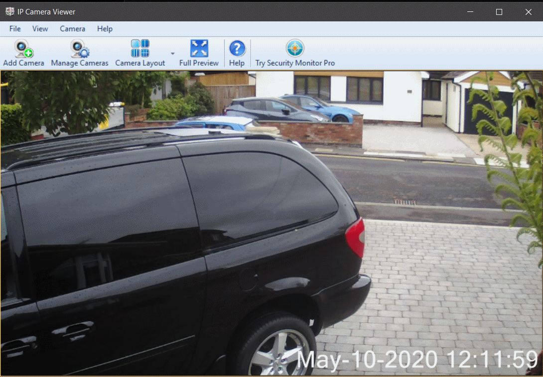
Task: Click the IP Camera Viewer title bar icon
Action: coord(9,11)
